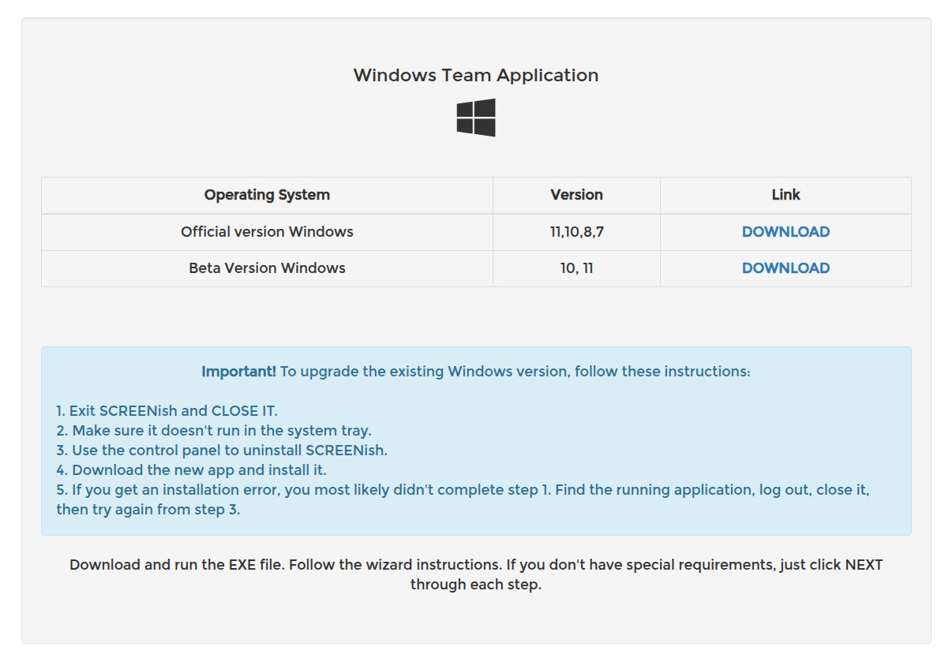Select the 'Beta Version Windows' cell

pyautogui.click(x=267, y=268)
